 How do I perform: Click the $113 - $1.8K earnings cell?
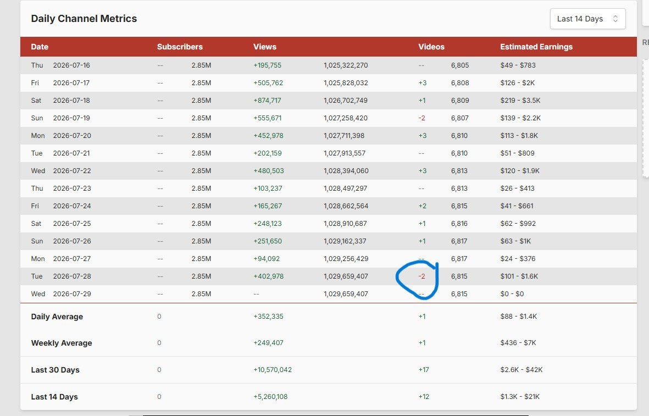point(519,135)
